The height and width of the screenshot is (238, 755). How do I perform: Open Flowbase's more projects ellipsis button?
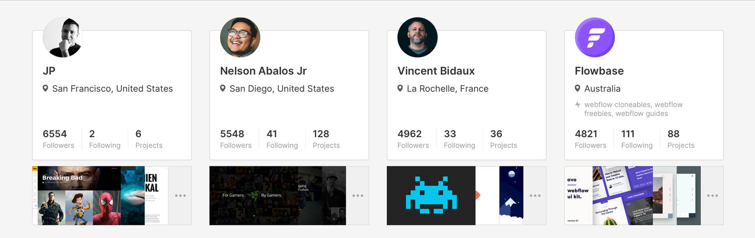713,196
